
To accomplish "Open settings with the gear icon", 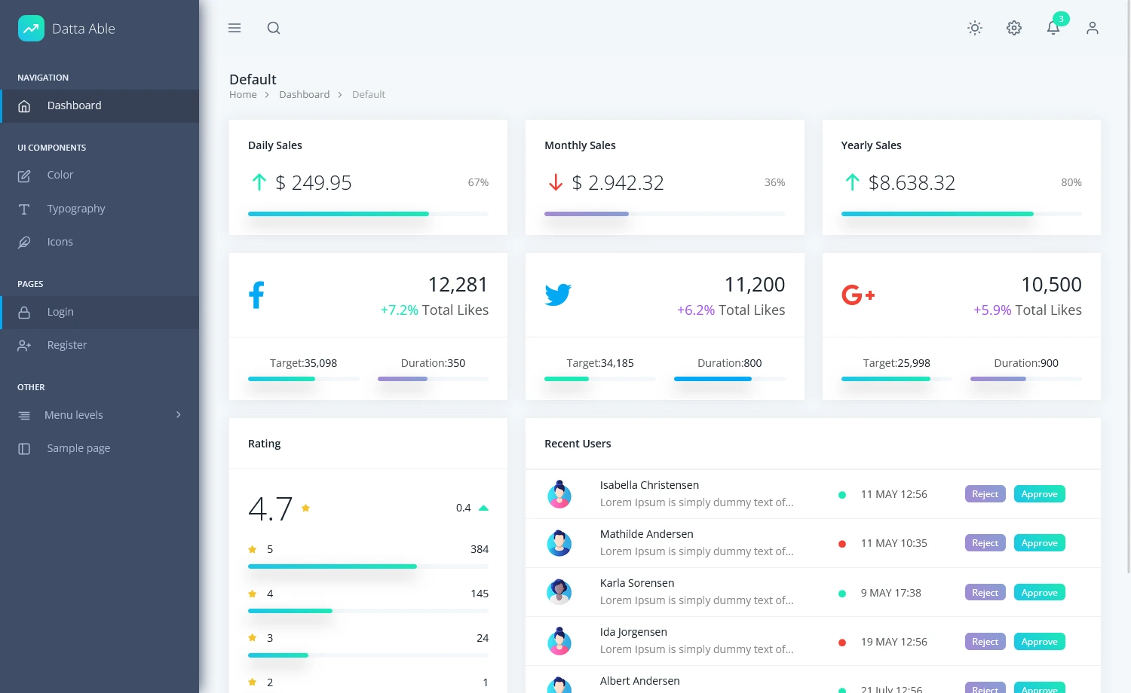I will (x=1013, y=28).
